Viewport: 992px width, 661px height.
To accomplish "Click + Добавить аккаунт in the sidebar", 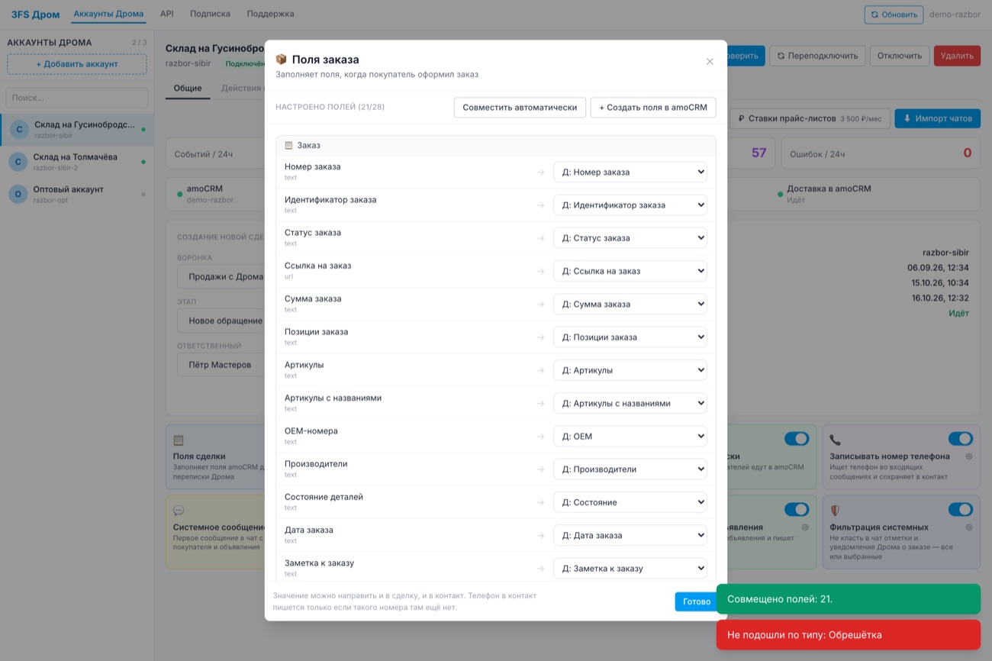I will [x=77, y=64].
